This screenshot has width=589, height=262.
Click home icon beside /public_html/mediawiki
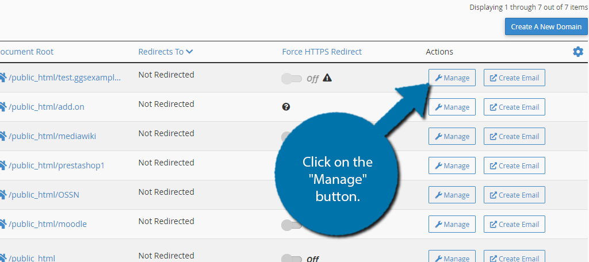point(3,136)
